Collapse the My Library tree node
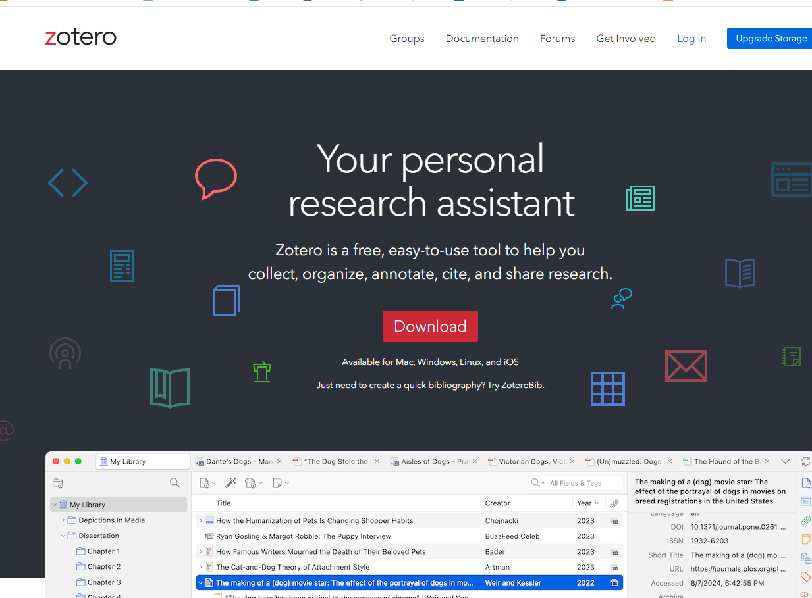This screenshot has height=598, width=812. pos(54,505)
